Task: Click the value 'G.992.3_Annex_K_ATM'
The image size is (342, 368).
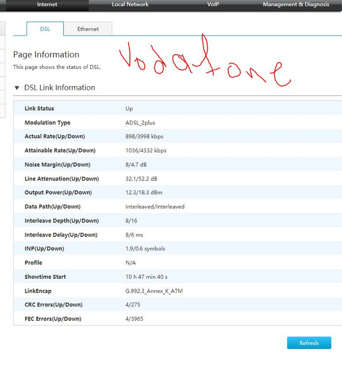Action: tap(154, 291)
